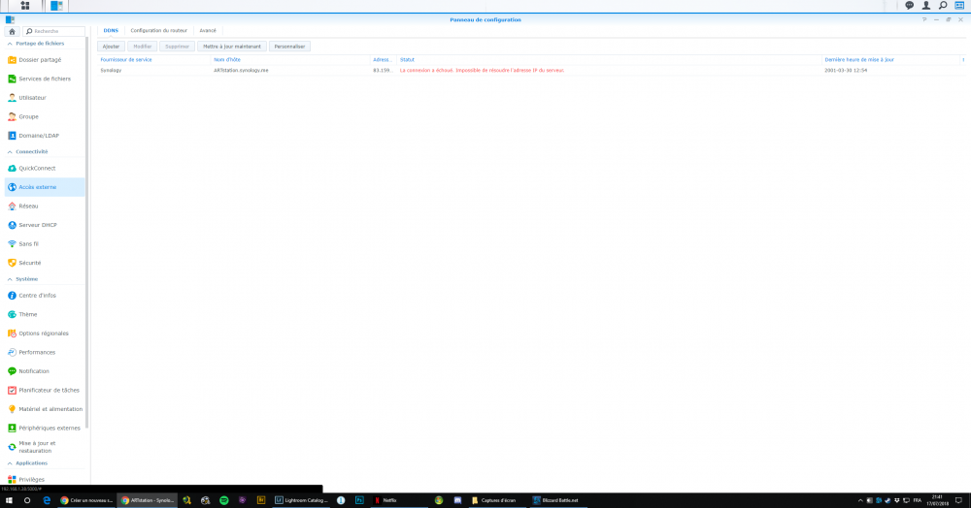The image size is (971, 508).
Task: Open Périphériques externes
Action: (45, 428)
